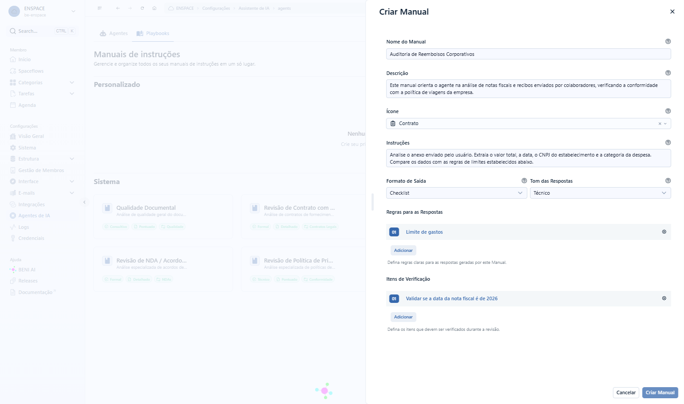Open the Formato de Saída Checklist dropdown
Viewport: 684px width, 404px height.
457,193
